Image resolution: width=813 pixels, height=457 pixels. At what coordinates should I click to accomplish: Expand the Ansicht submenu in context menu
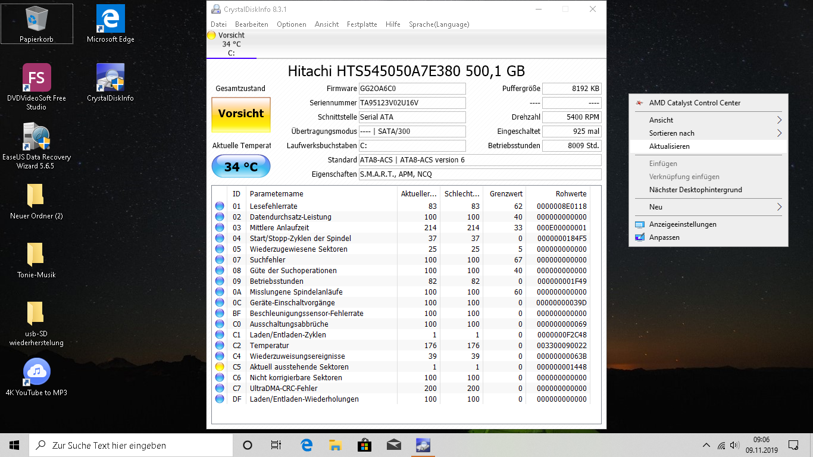(708, 120)
